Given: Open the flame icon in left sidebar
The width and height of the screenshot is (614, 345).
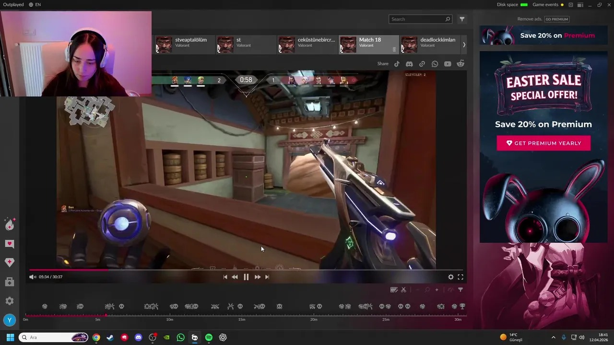Looking at the screenshot, I should tap(10, 224).
